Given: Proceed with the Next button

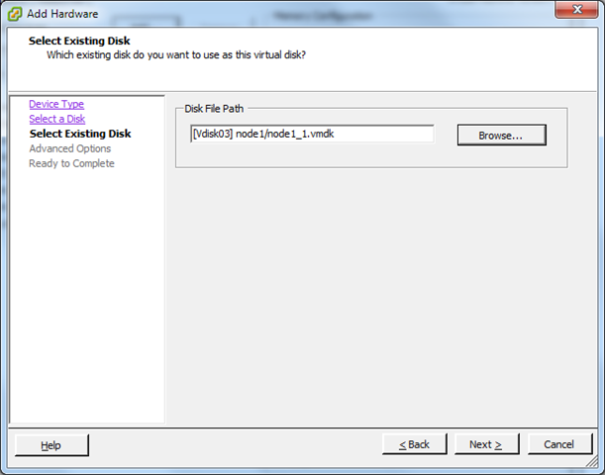Looking at the screenshot, I should (485, 444).
